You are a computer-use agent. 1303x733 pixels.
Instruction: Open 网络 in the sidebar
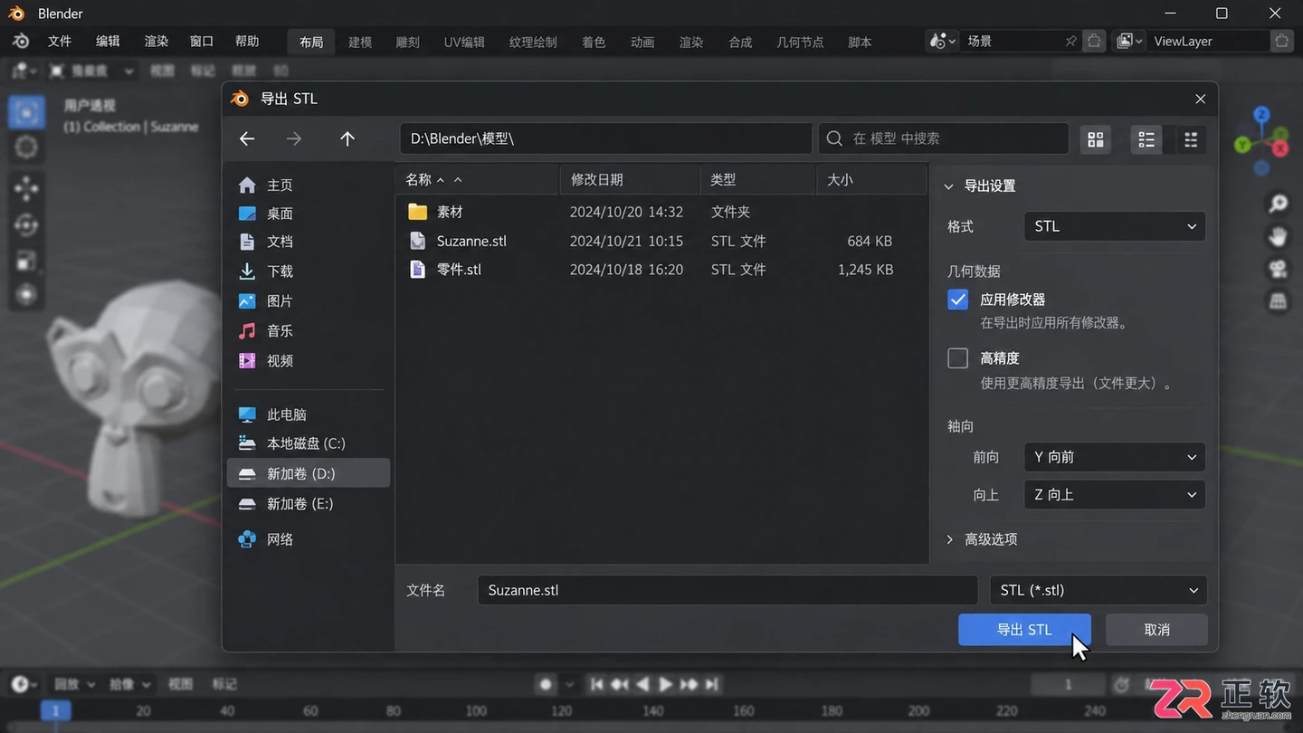coord(308,539)
